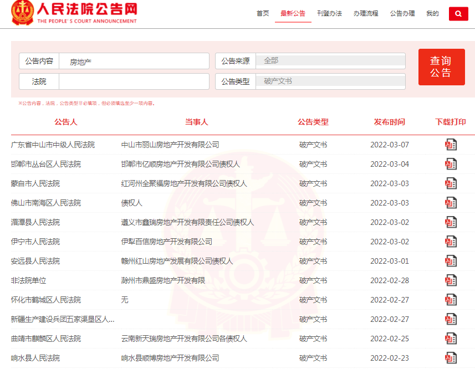475x369 pixels.
Task: Download PDF for 新疆生产建设兵团 row
Action: pos(451,319)
